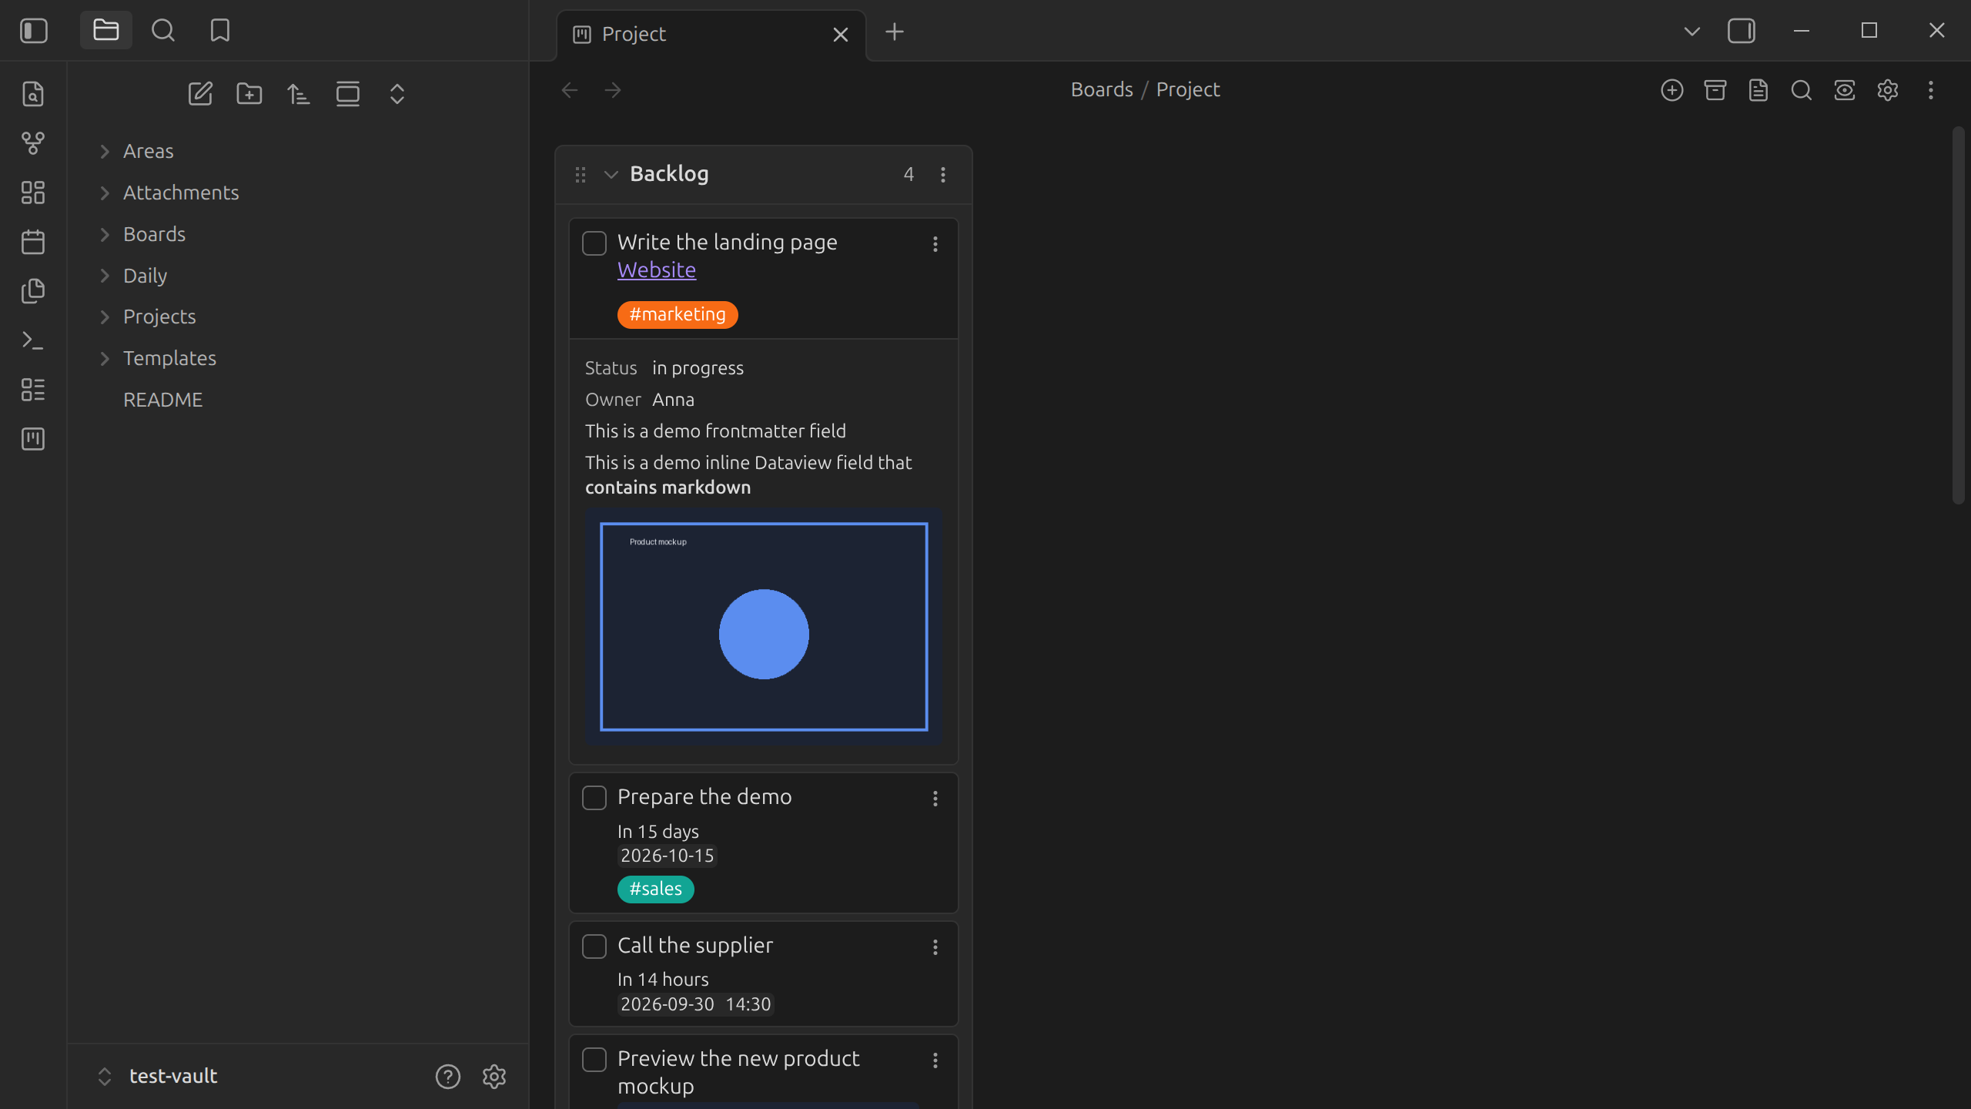Collapse the Backlog list chevron
The height and width of the screenshot is (1109, 1971).
pyautogui.click(x=611, y=175)
